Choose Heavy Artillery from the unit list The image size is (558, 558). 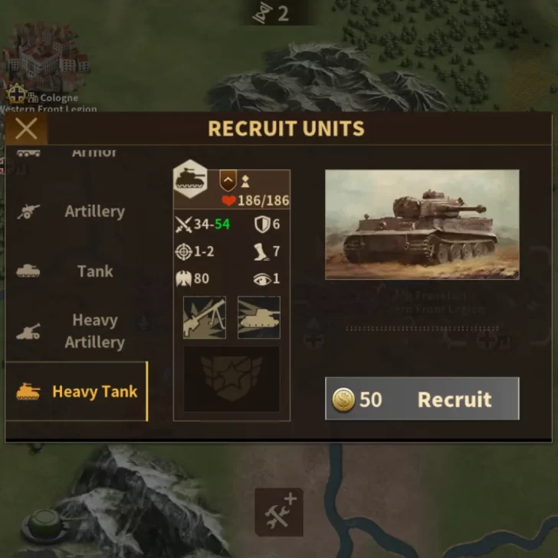coord(77,331)
